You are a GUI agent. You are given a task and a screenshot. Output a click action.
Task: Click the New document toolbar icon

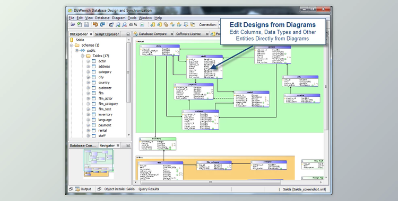80,24
